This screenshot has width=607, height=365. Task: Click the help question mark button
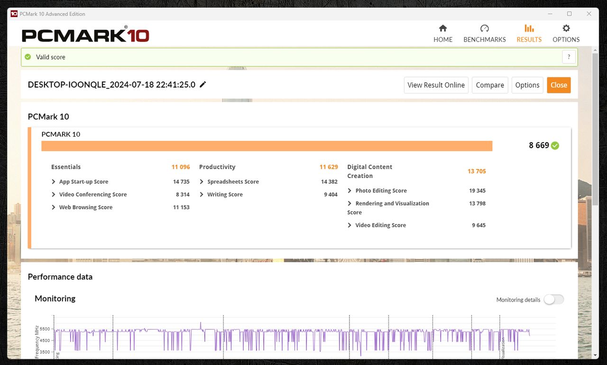[569, 57]
